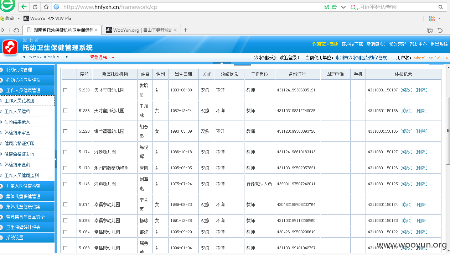This screenshot has height=255, width=450.
Task: Click [修改] for record 43110301150137
Action: (x=407, y=90)
